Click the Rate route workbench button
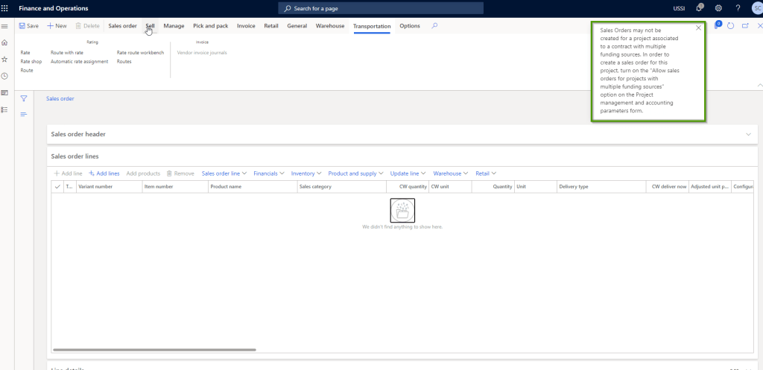This screenshot has height=370, width=763. tap(140, 53)
